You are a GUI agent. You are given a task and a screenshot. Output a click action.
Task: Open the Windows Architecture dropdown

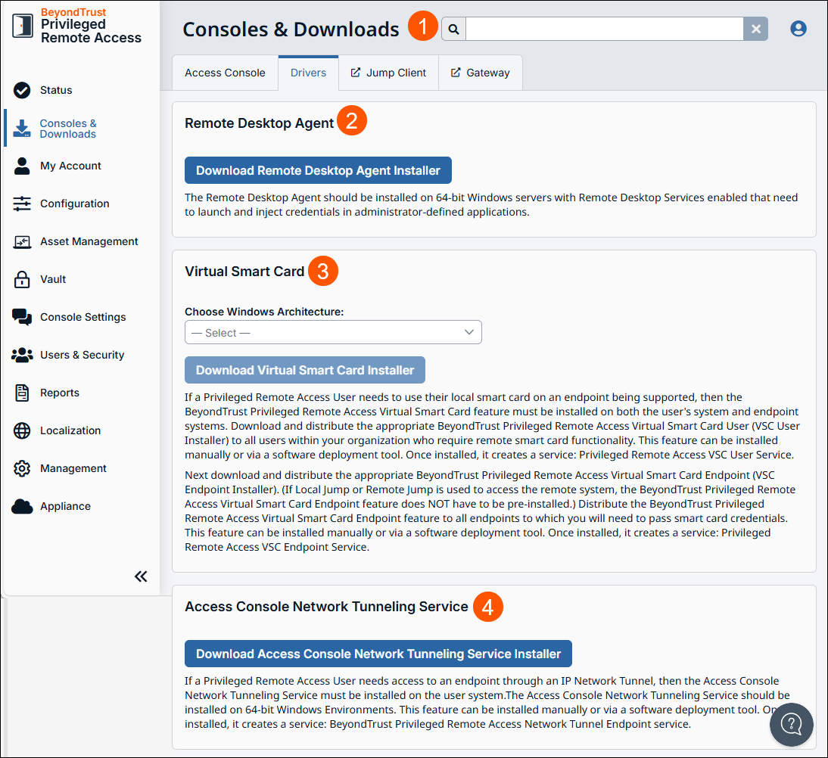333,332
